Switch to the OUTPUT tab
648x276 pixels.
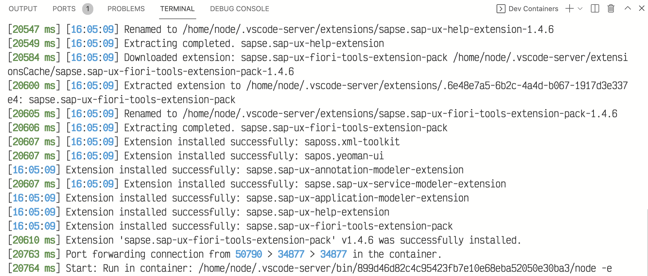23,9
